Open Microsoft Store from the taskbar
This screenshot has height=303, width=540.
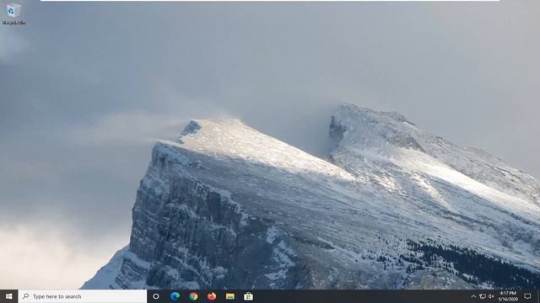248,296
